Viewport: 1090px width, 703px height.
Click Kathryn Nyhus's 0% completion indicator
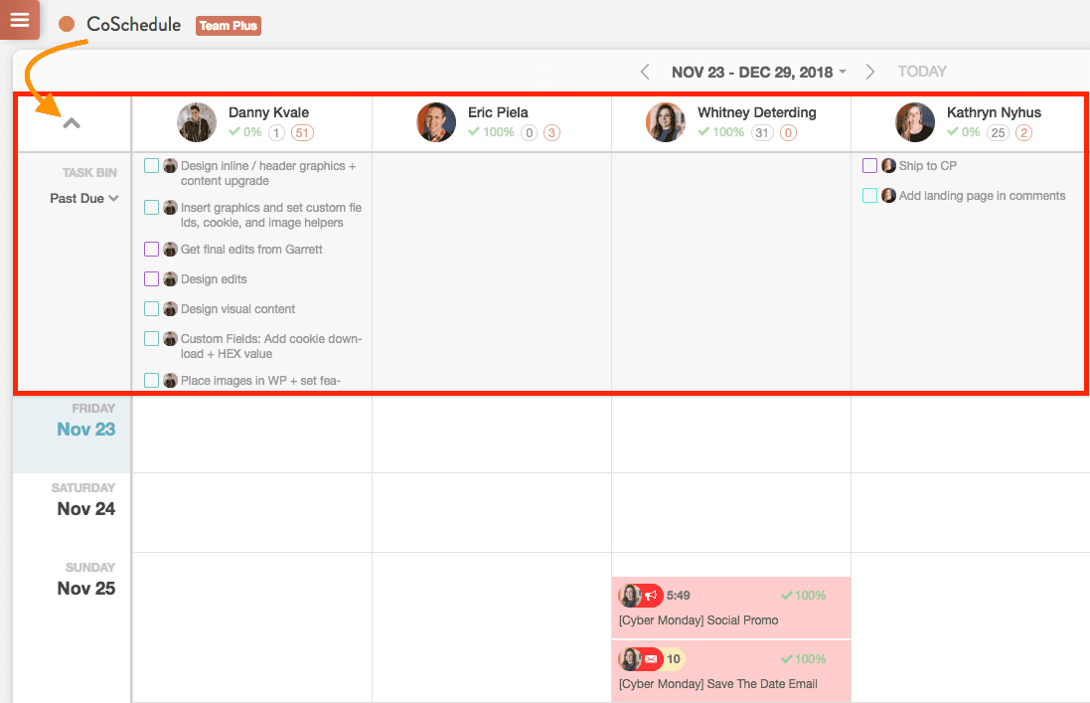964,132
